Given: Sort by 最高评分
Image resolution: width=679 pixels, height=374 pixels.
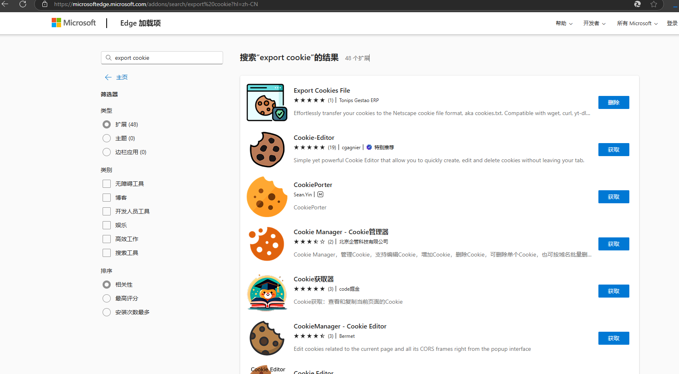Looking at the screenshot, I should [x=107, y=298].
